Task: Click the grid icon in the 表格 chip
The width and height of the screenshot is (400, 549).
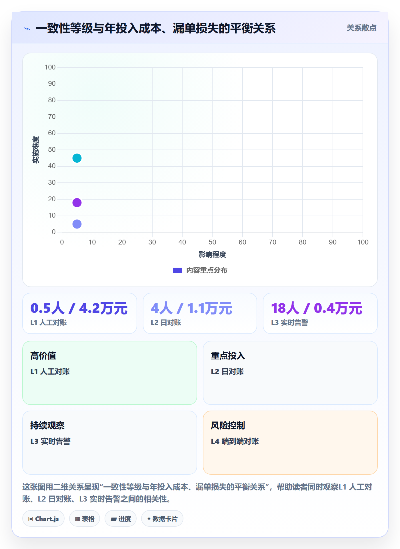Action: click(x=77, y=519)
